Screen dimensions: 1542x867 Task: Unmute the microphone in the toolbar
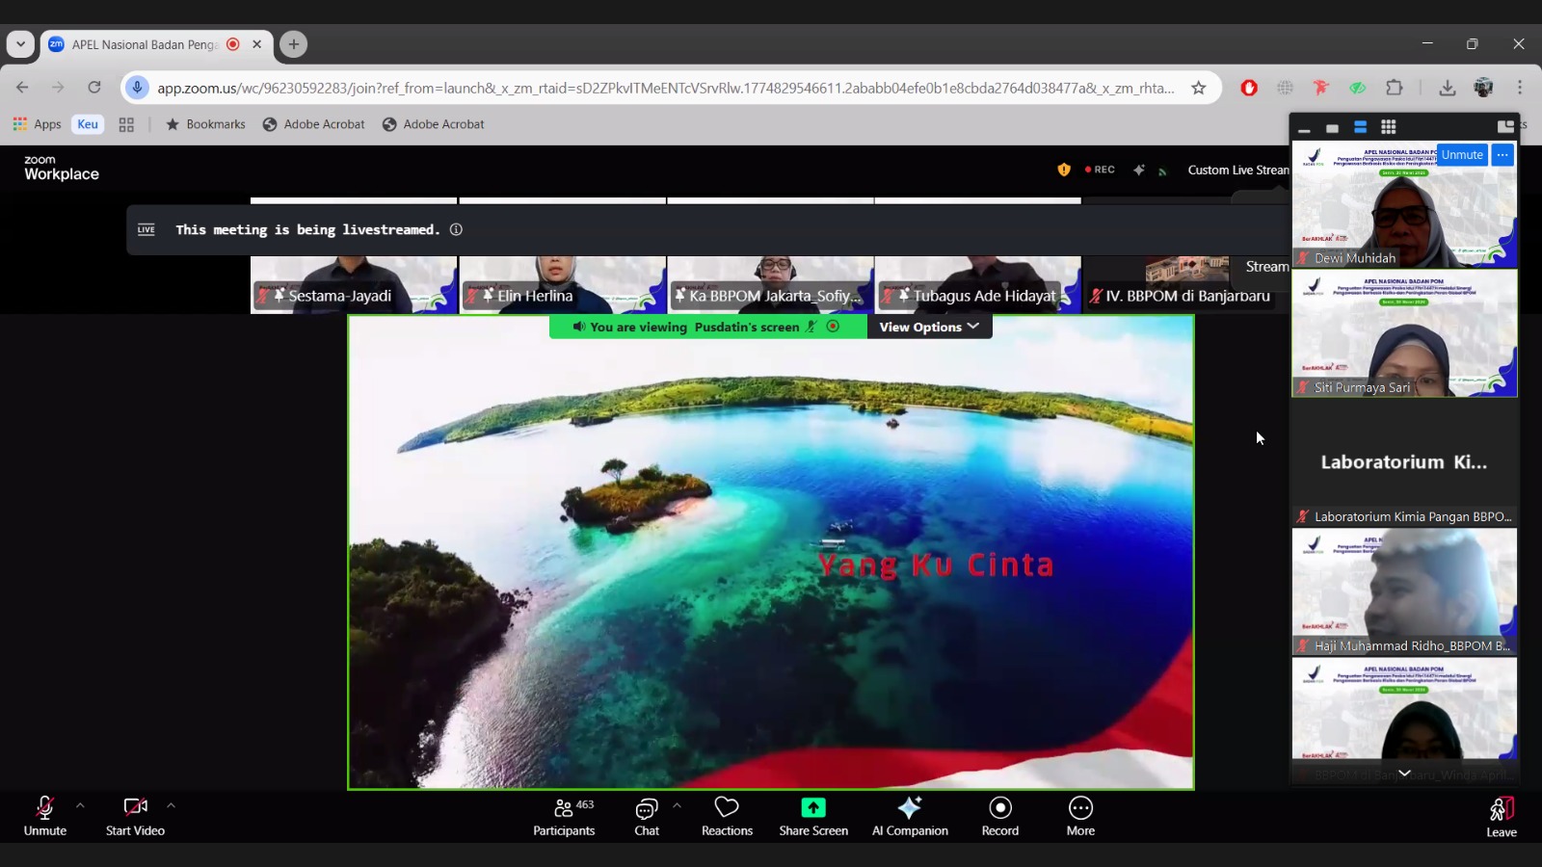click(x=45, y=816)
